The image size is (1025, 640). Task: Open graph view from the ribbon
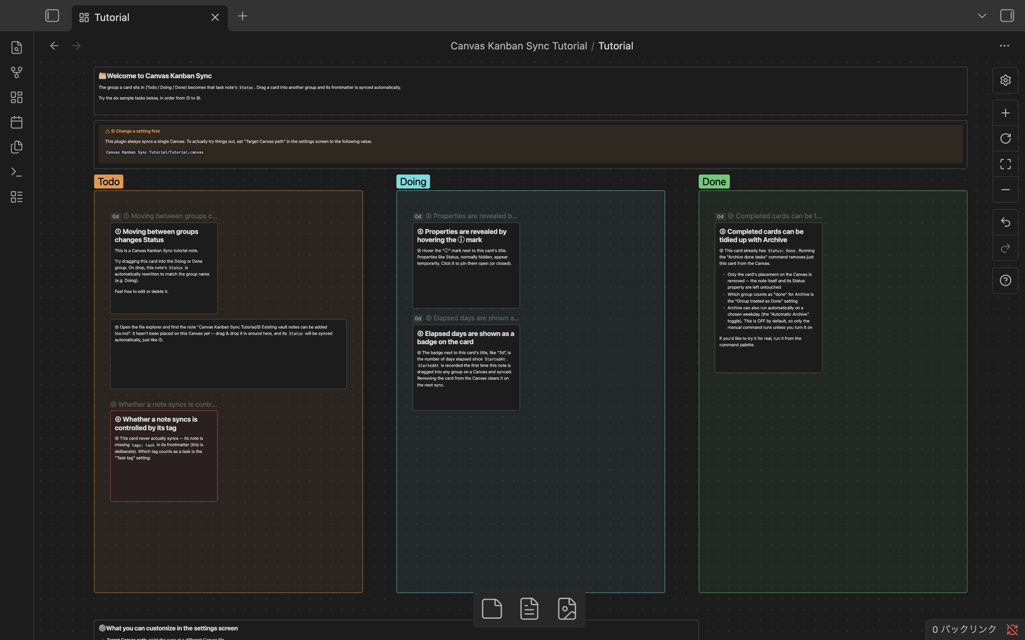(x=17, y=72)
